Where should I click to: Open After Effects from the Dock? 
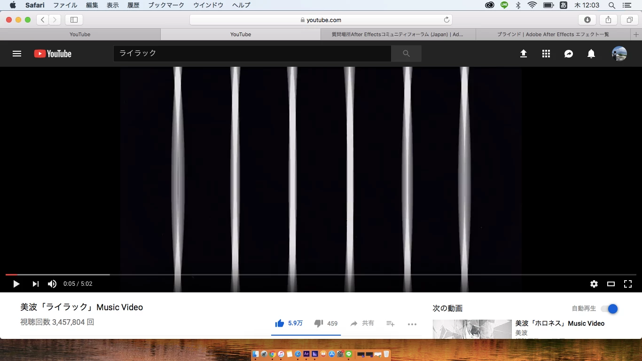(x=306, y=354)
